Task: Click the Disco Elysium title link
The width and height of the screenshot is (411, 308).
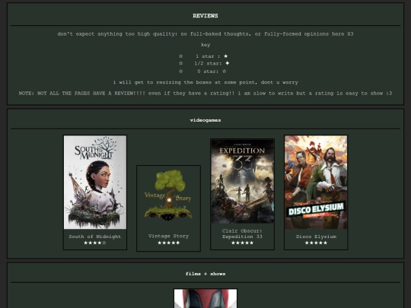Action: tap(316, 237)
